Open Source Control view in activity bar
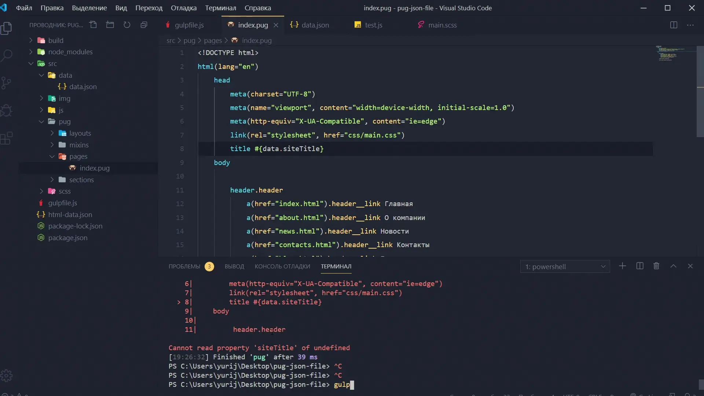 7,83
